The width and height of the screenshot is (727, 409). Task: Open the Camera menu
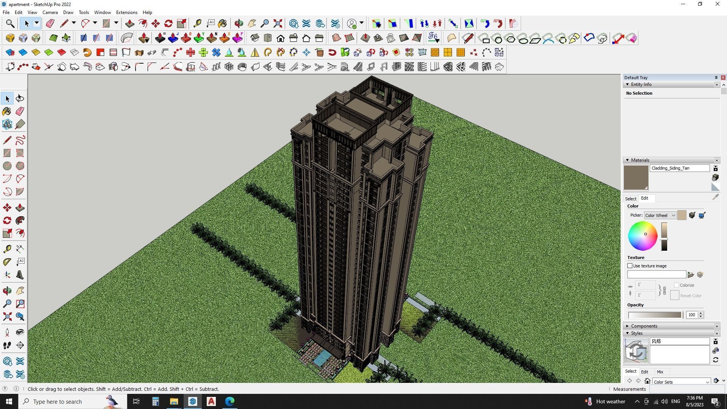(50, 12)
